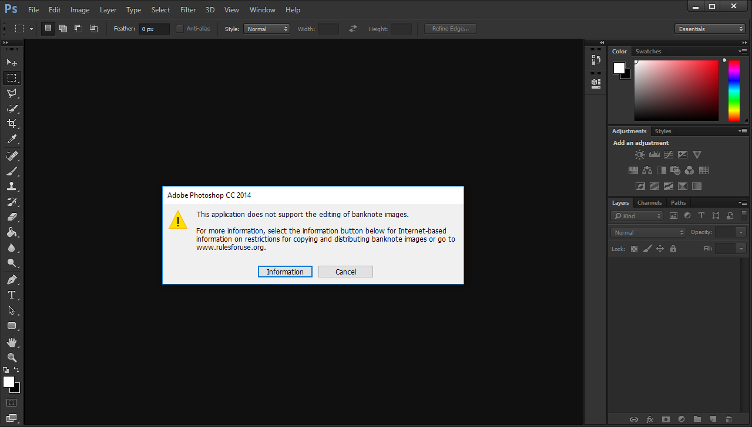Add a Photo Filter adjustment
The height and width of the screenshot is (427, 752).
pos(676,171)
